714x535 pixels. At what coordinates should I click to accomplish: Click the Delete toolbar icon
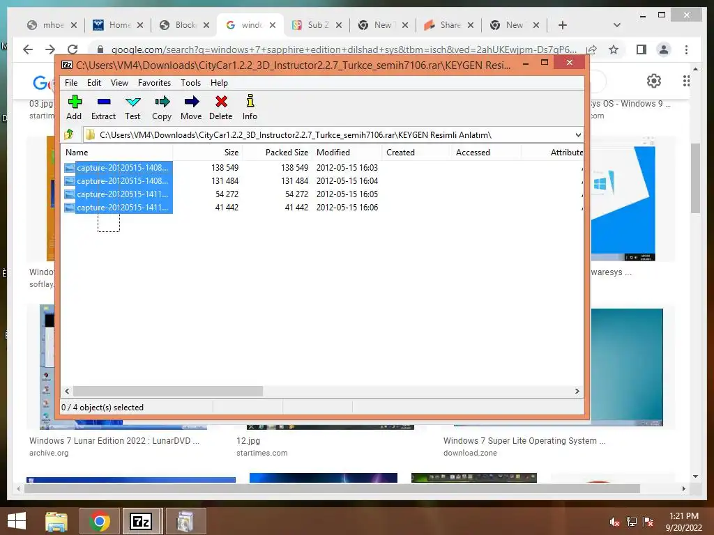click(x=221, y=107)
